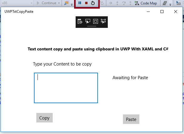Pause the debugging session
This screenshot has width=184, height=134.
pos(80,3)
